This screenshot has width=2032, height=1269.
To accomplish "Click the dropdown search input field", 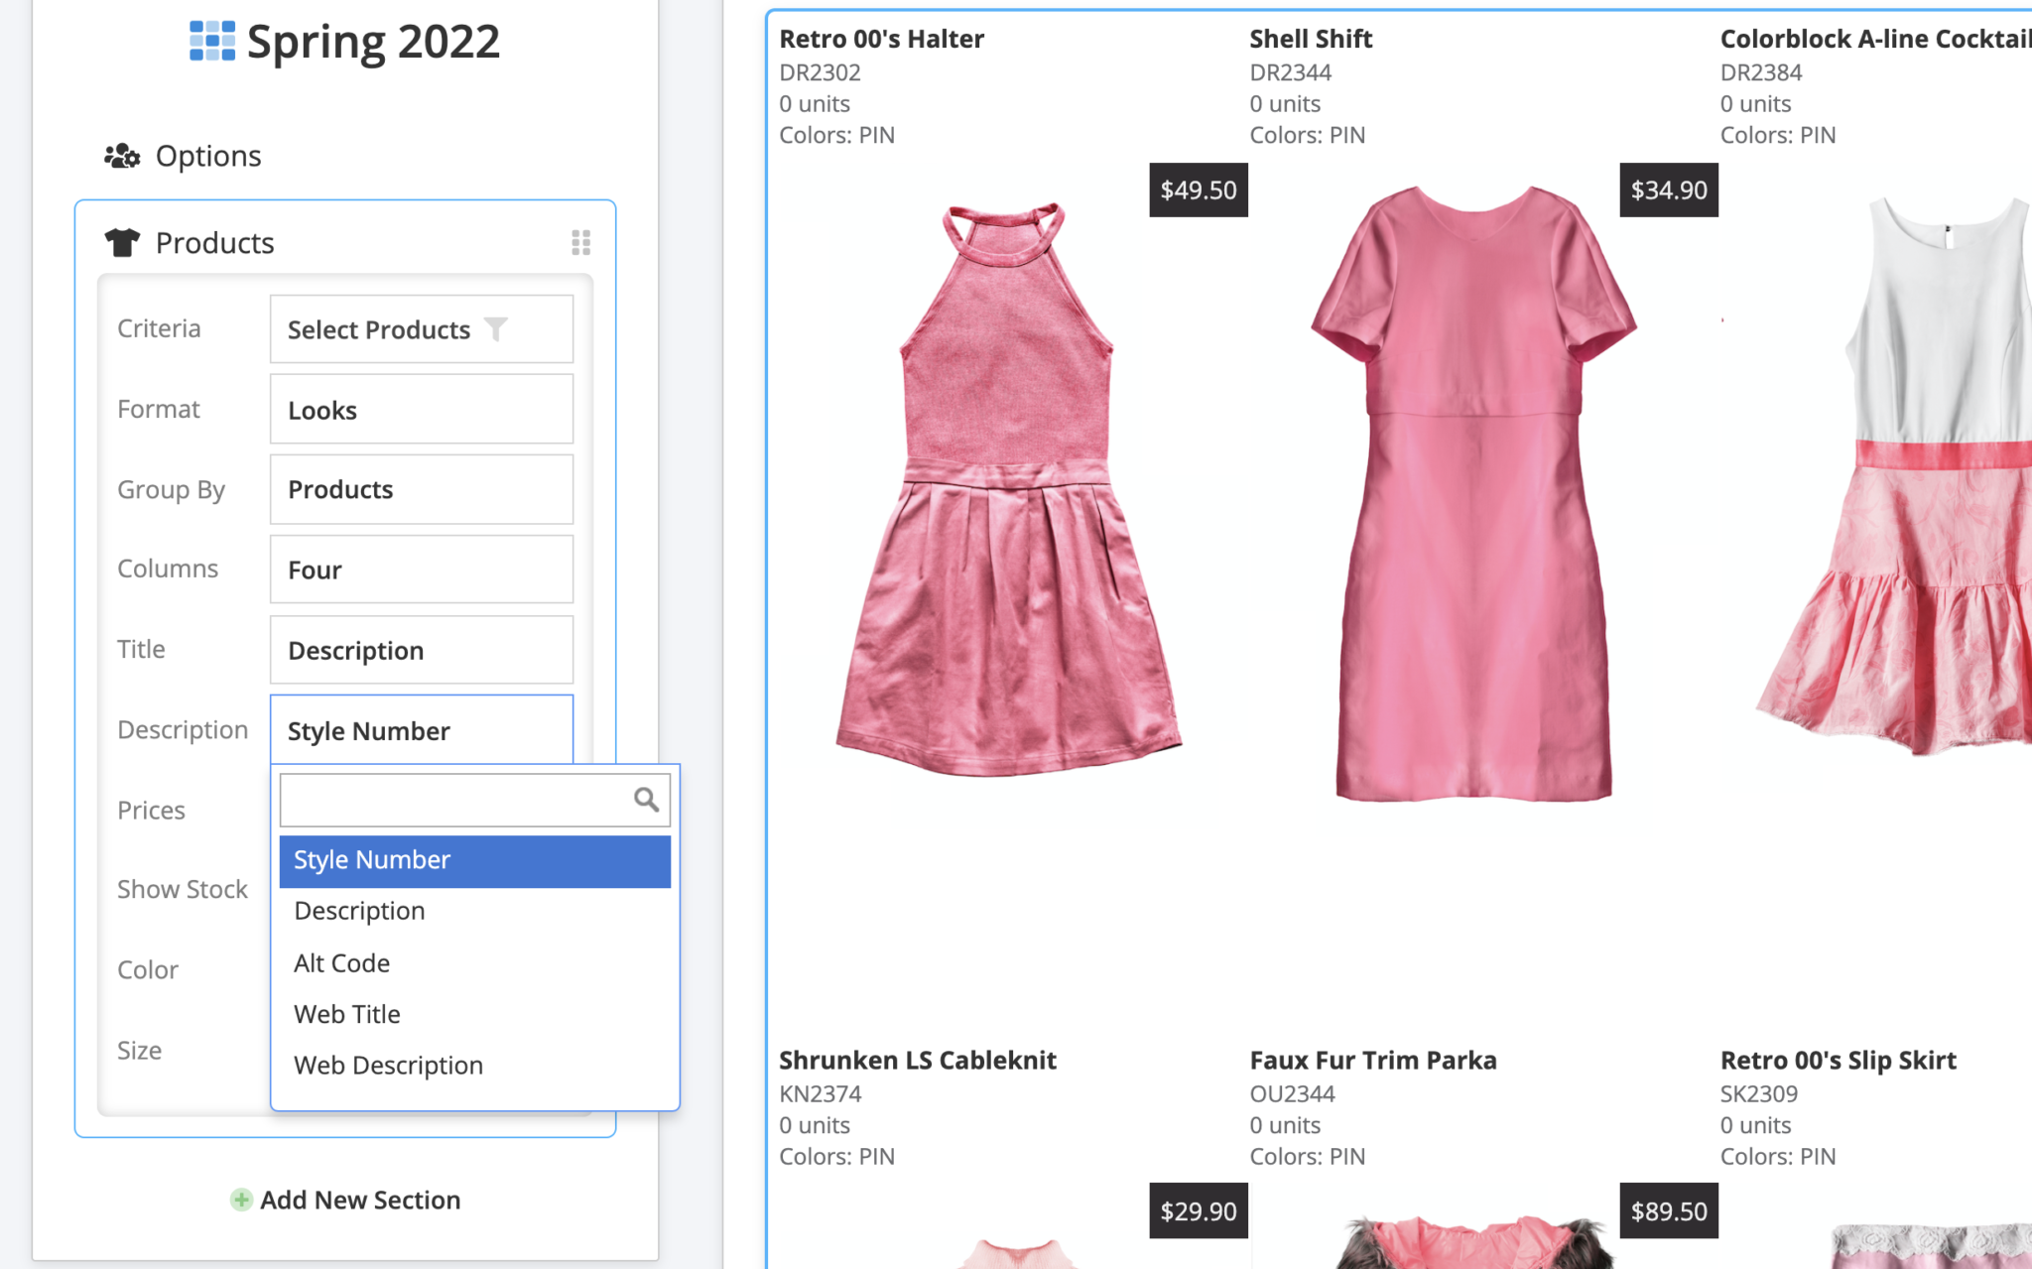I will tap(456, 800).
